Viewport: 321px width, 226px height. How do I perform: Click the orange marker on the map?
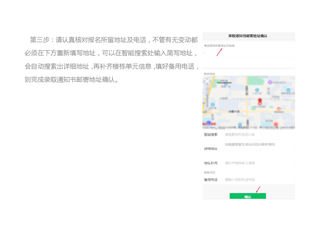tap(279, 109)
